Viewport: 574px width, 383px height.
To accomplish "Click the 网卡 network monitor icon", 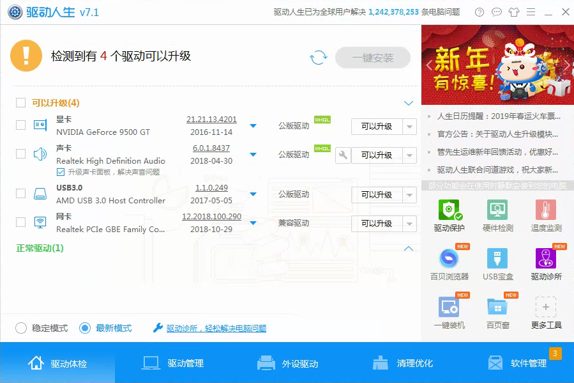I will tap(40, 222).
